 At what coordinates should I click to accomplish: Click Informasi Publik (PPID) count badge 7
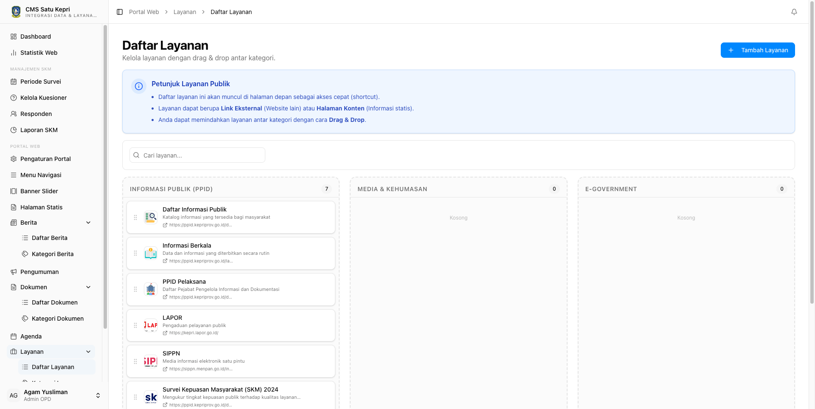pos(326,189)
